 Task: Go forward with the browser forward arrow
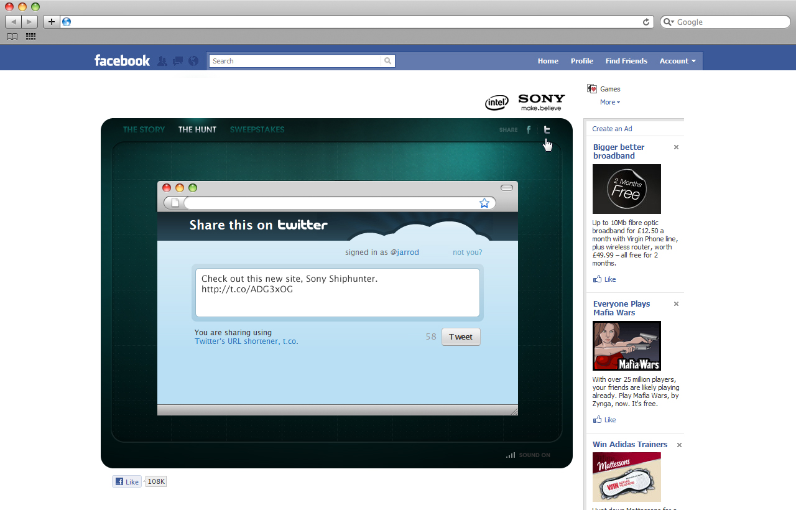point(29,22)
